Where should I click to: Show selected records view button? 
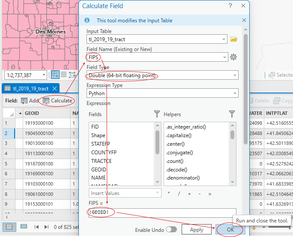pos(24,227)
